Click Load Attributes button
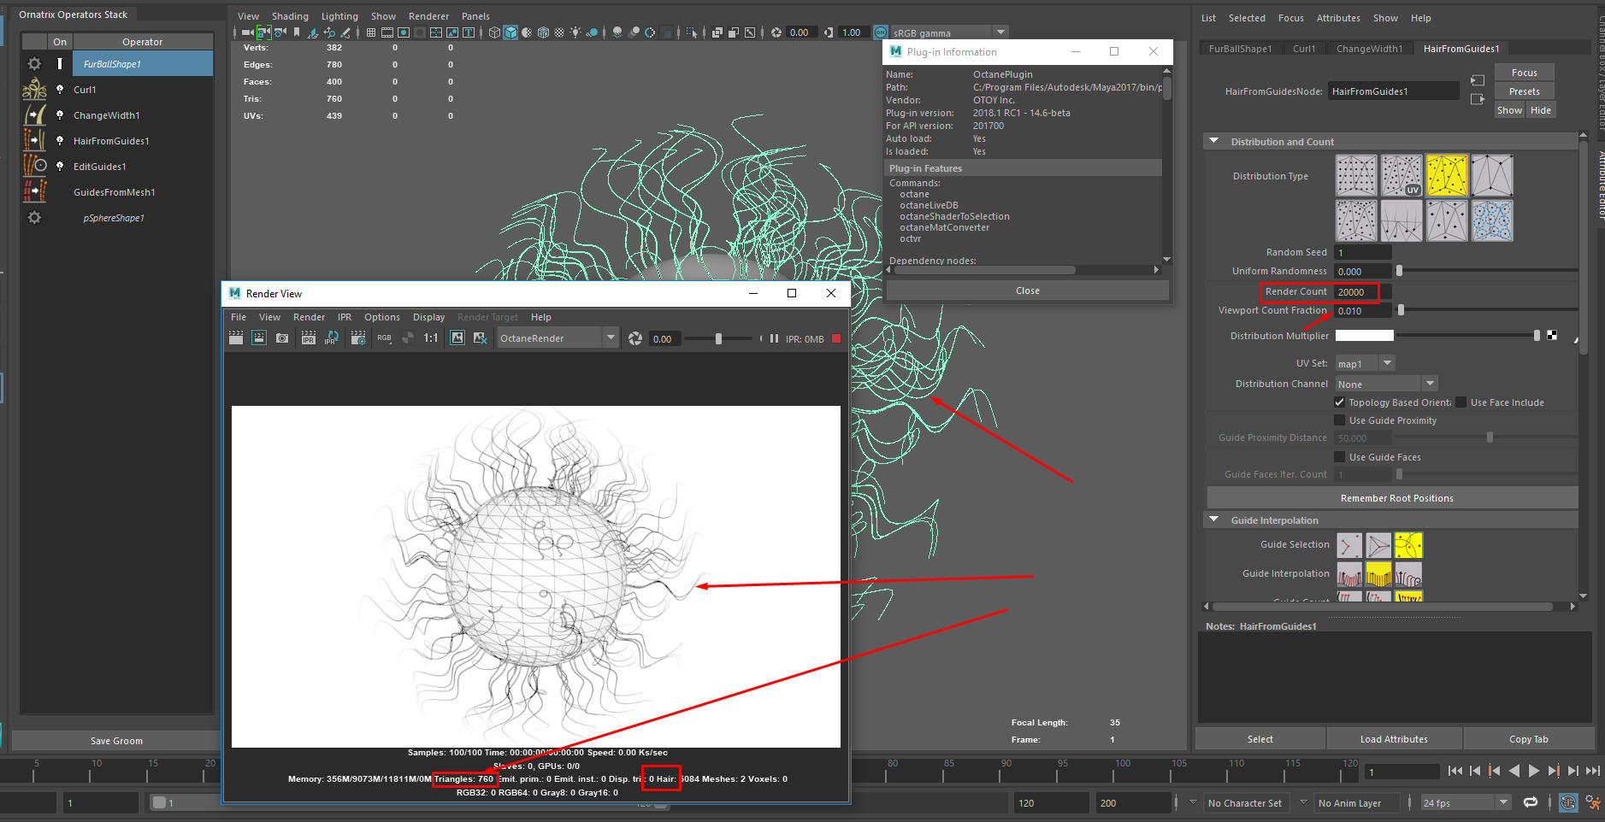1605x822 pixels. coord(1394,739)
